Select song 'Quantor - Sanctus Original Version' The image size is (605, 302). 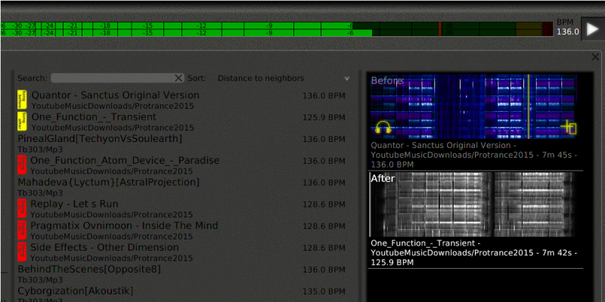[116, 95]
